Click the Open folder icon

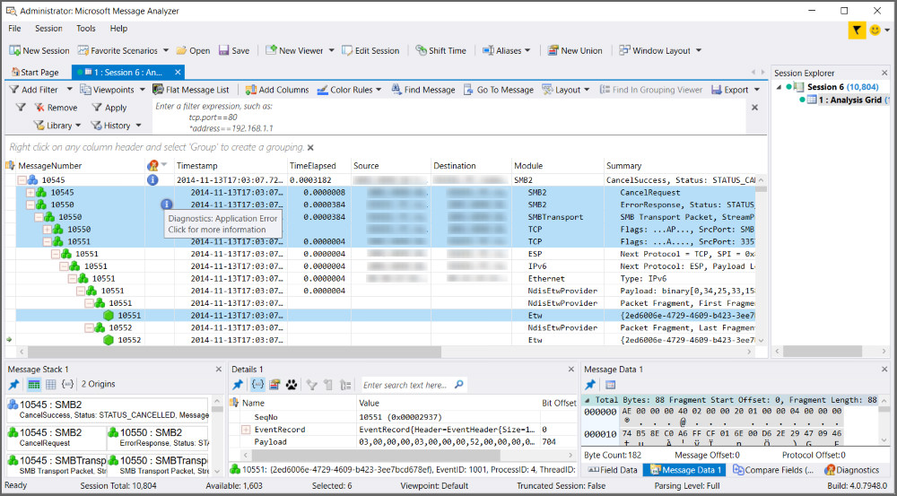181,50
